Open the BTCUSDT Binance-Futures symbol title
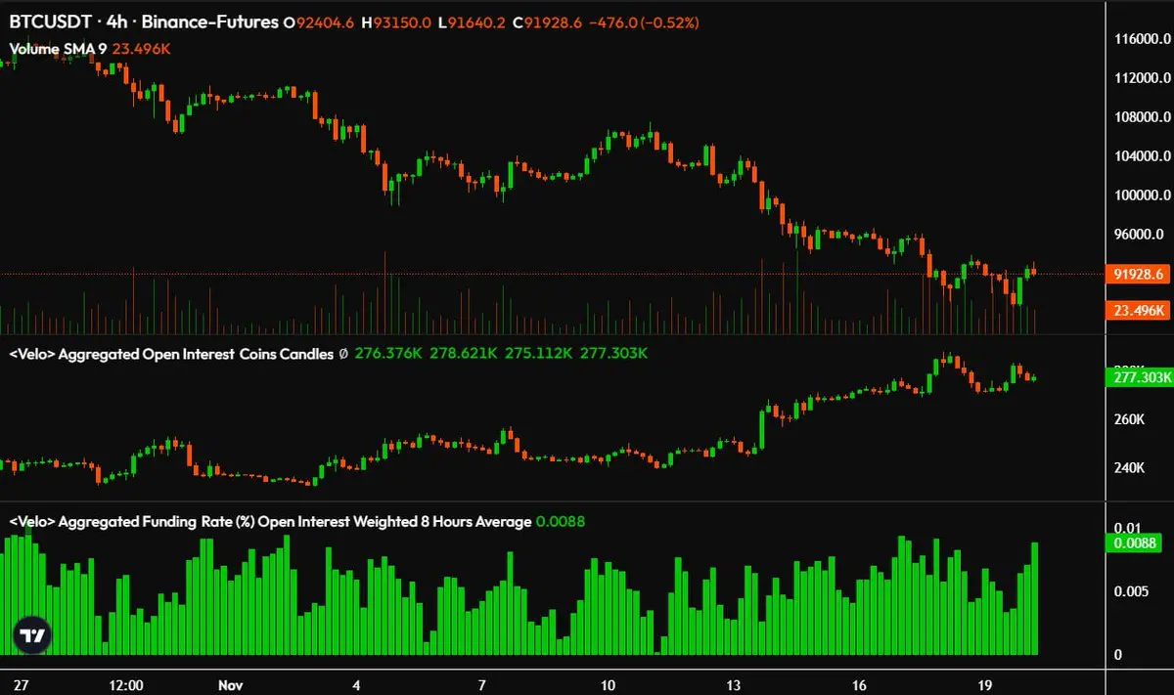Screen dimensions: 1174x695 tap(144, 22)
